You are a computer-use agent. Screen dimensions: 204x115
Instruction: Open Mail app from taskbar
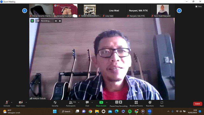110,111
